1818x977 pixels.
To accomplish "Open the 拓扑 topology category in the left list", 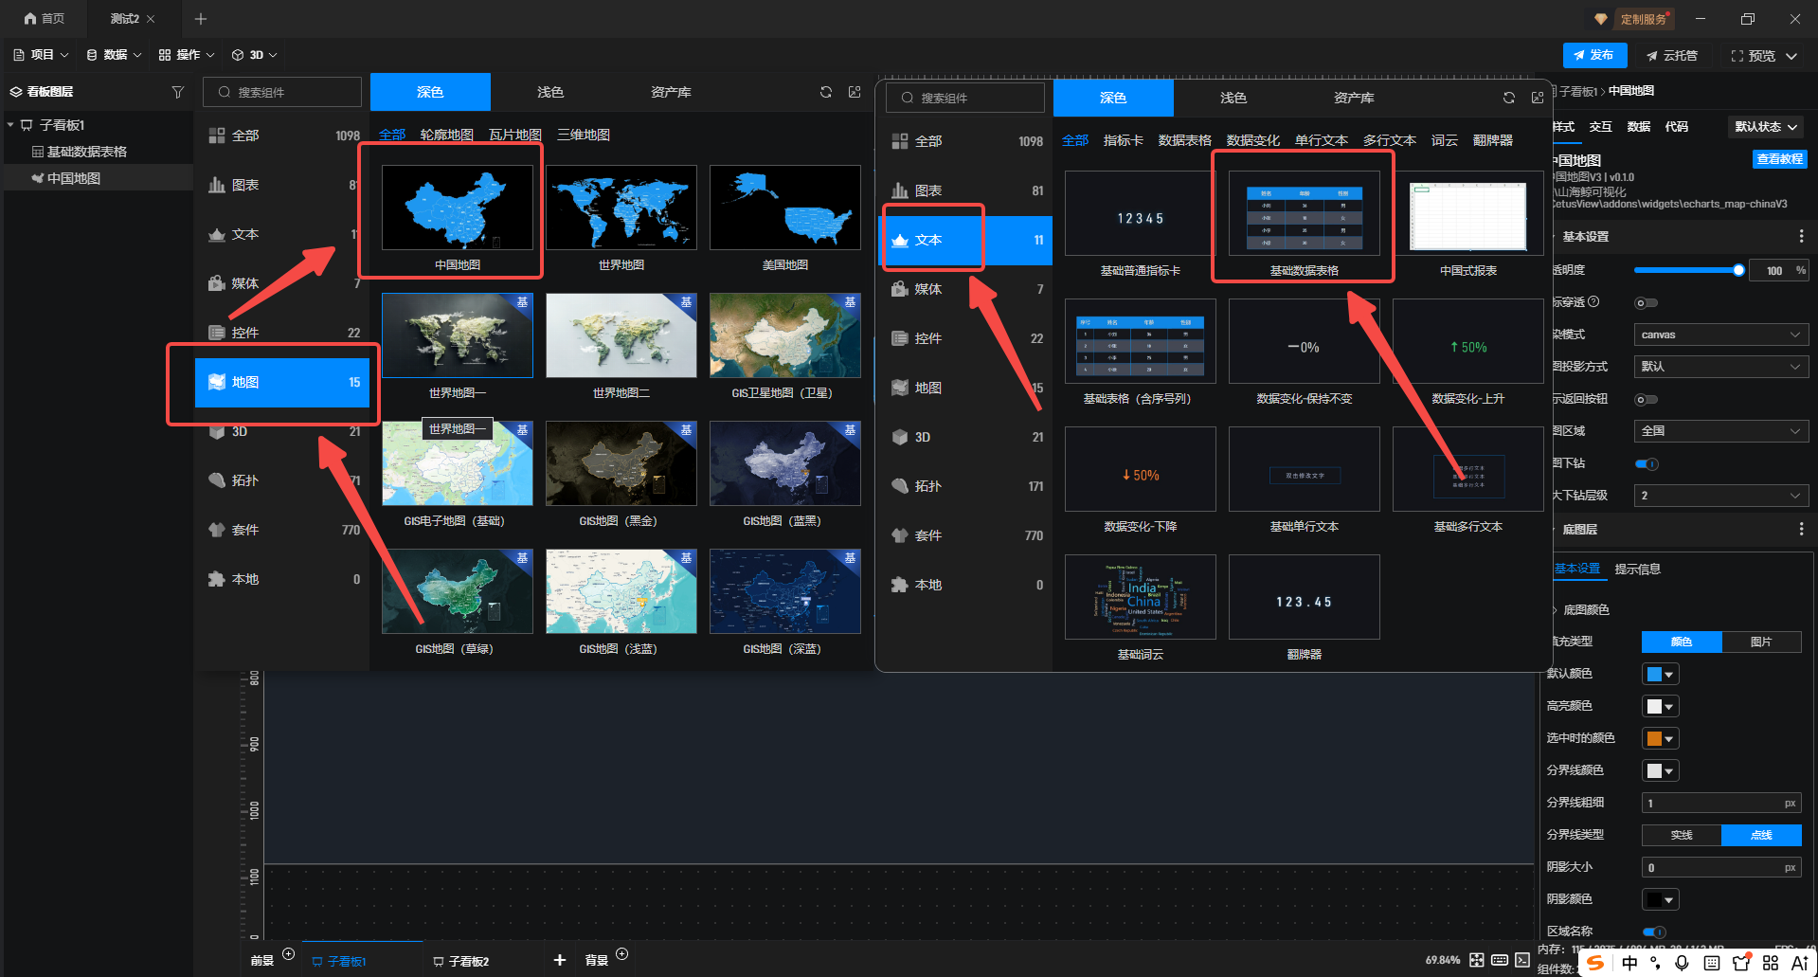I will pyautogui.click(x=244, y=480).
